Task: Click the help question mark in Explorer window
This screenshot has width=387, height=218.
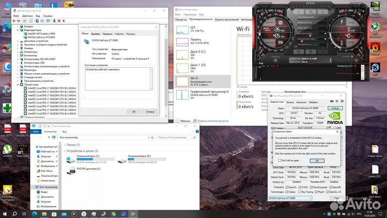Action: point(197,131)
